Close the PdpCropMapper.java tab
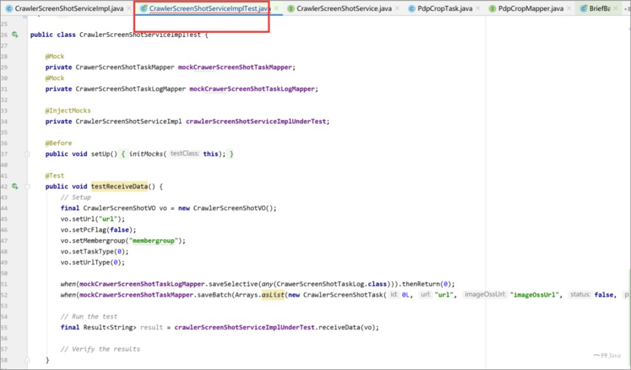The width and height of the screenshot is (631, 370). [568, 8]
